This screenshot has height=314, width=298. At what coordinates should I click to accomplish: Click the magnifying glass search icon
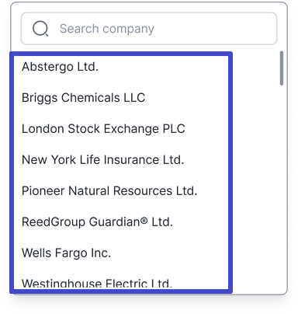click(40, 29)
